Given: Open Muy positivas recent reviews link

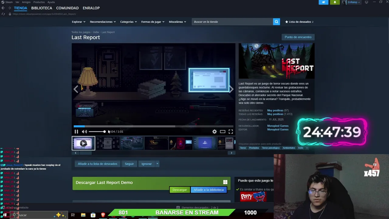Looking at the screenshot, I should click(x=275, y=110).
